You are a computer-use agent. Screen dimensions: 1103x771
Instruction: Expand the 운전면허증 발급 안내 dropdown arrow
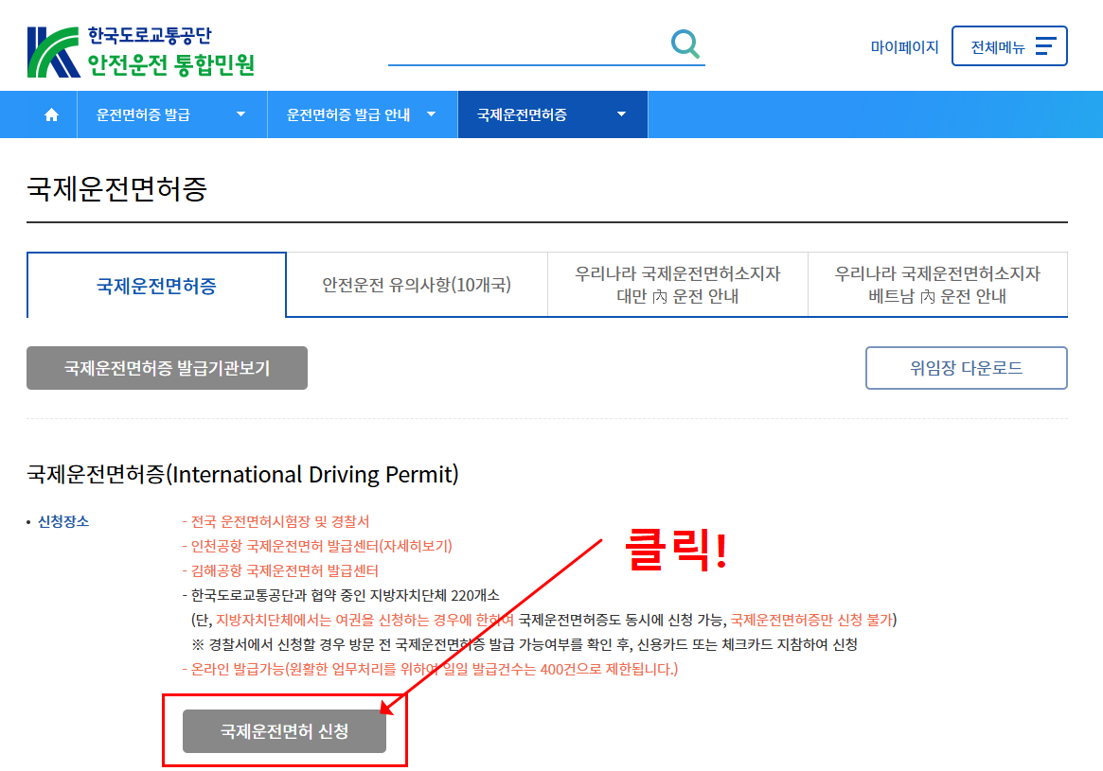click(x=431, y=114)
